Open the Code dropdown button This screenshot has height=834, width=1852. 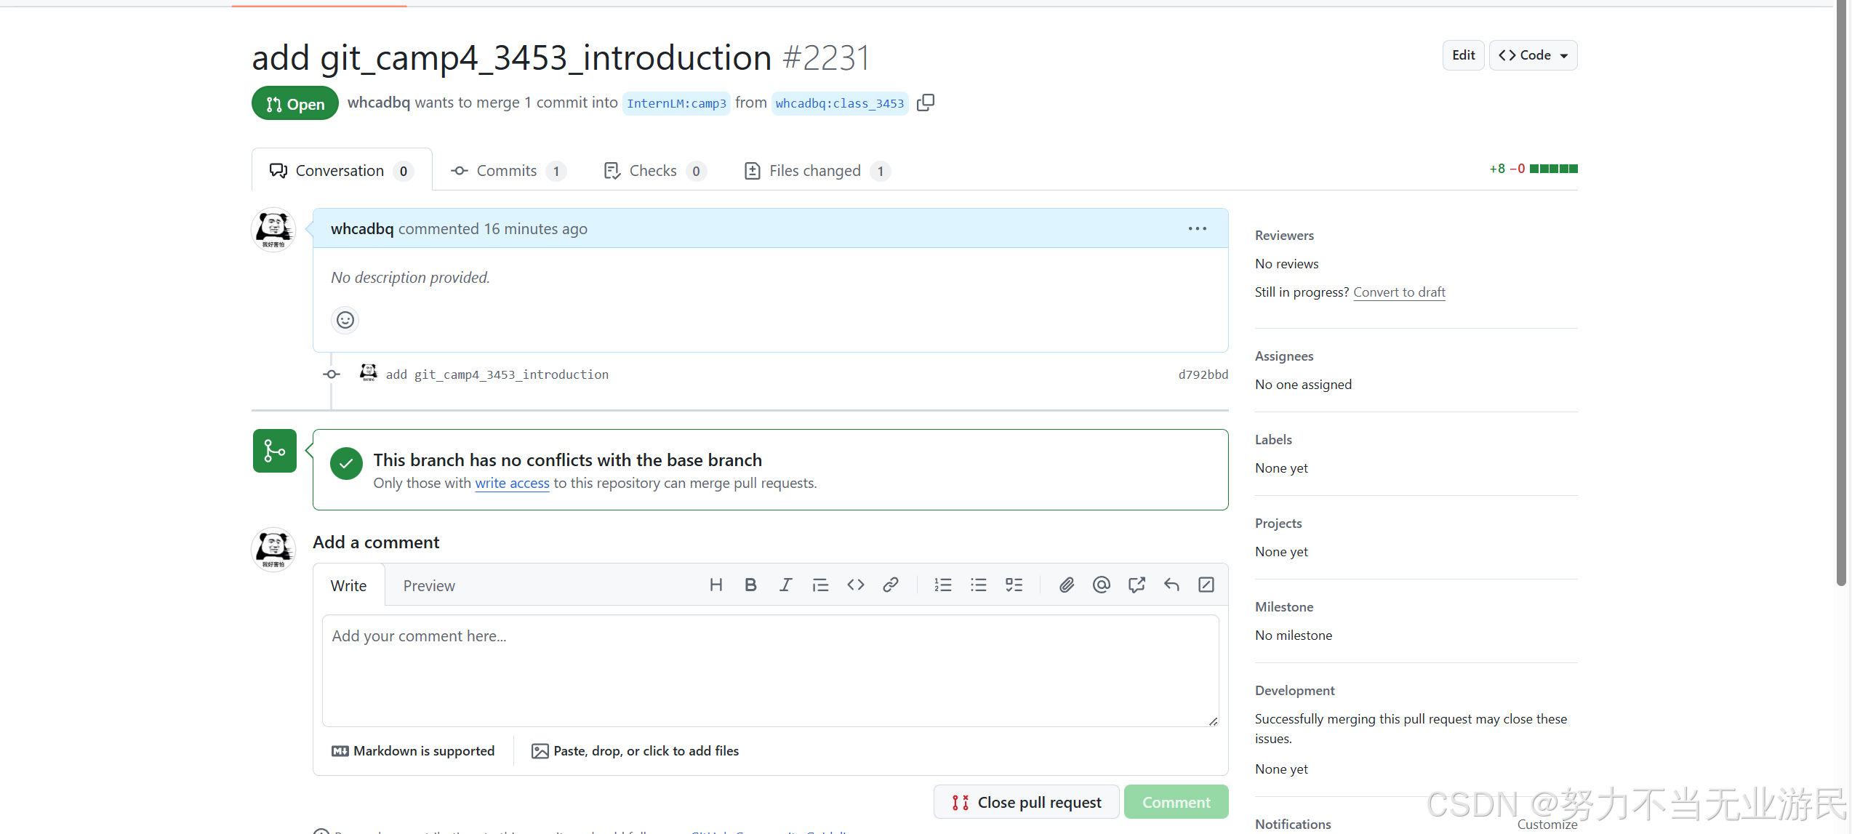[1533, 55]
